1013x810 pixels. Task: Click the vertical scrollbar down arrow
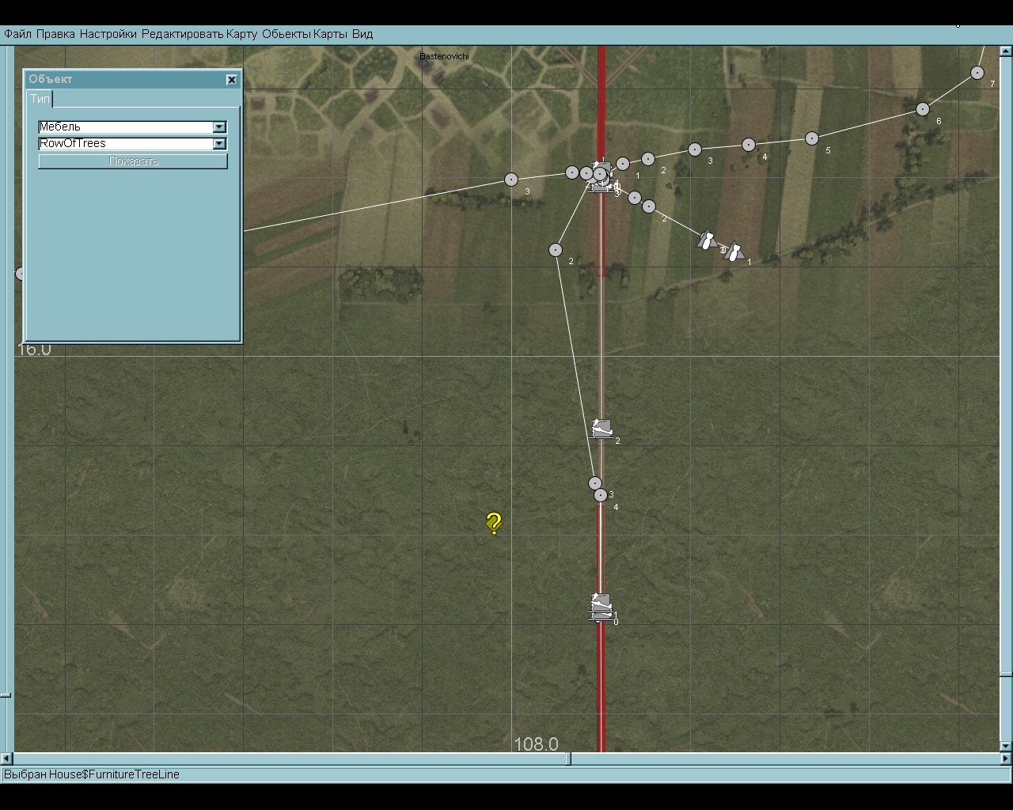(x=1006, y=746)
